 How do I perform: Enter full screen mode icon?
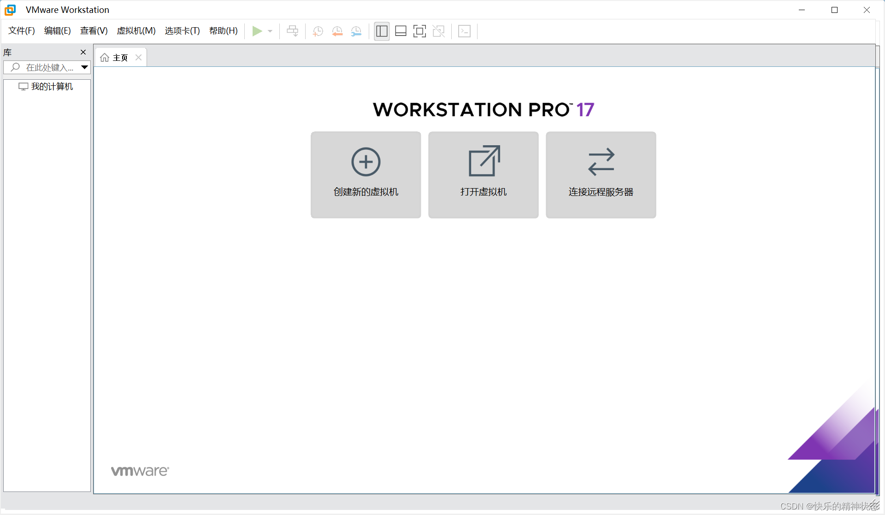coord(419,31)
